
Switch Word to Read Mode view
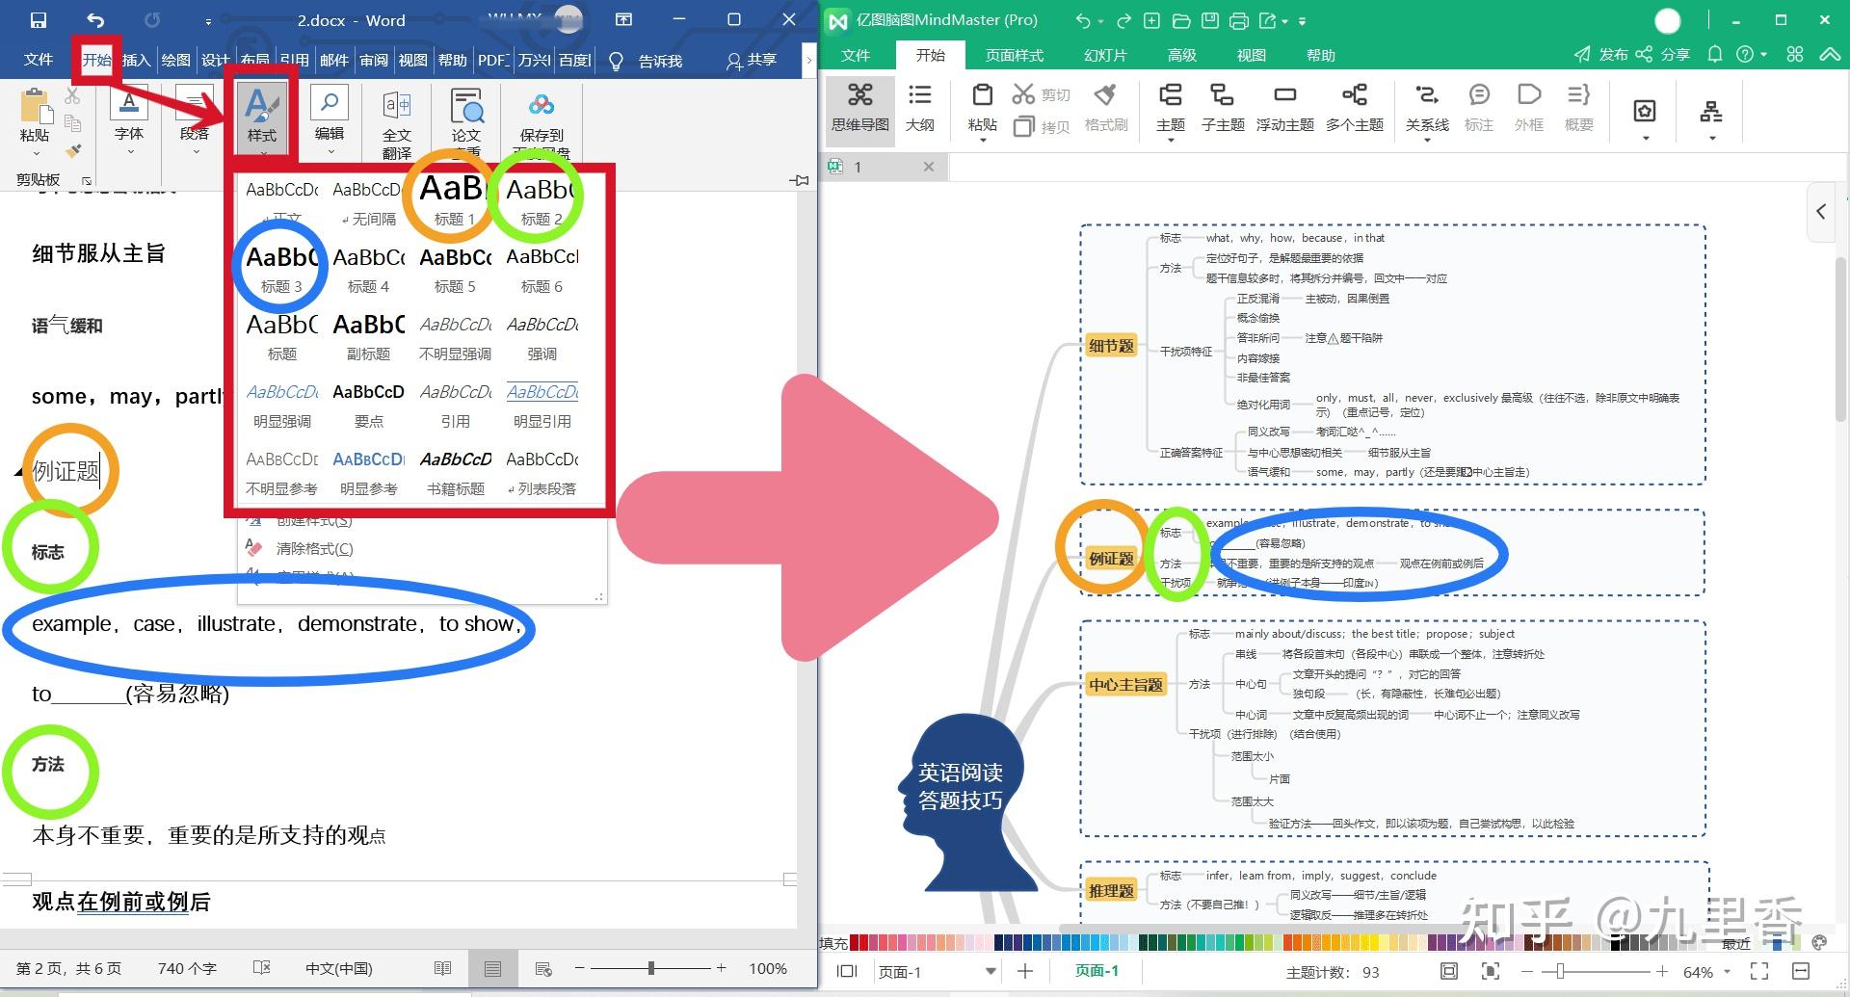(442, 968)
